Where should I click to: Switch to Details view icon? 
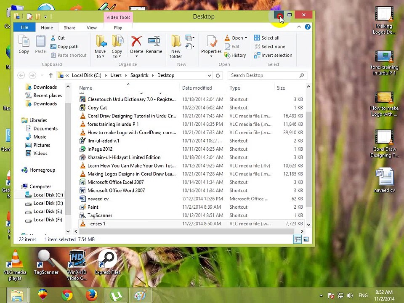pos(298,239)
